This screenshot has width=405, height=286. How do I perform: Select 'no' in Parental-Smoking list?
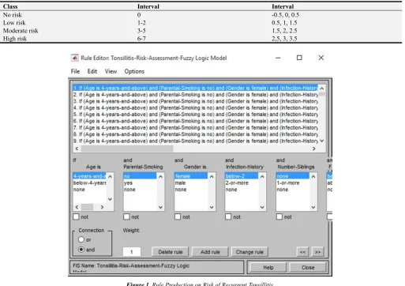tap(140, 176)
